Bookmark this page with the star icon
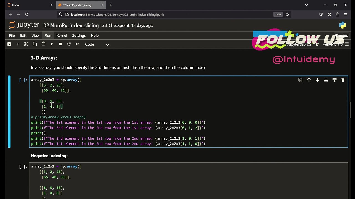Viewport: 355px width, 199px height. pyautogui.click(x=287, y=14)
